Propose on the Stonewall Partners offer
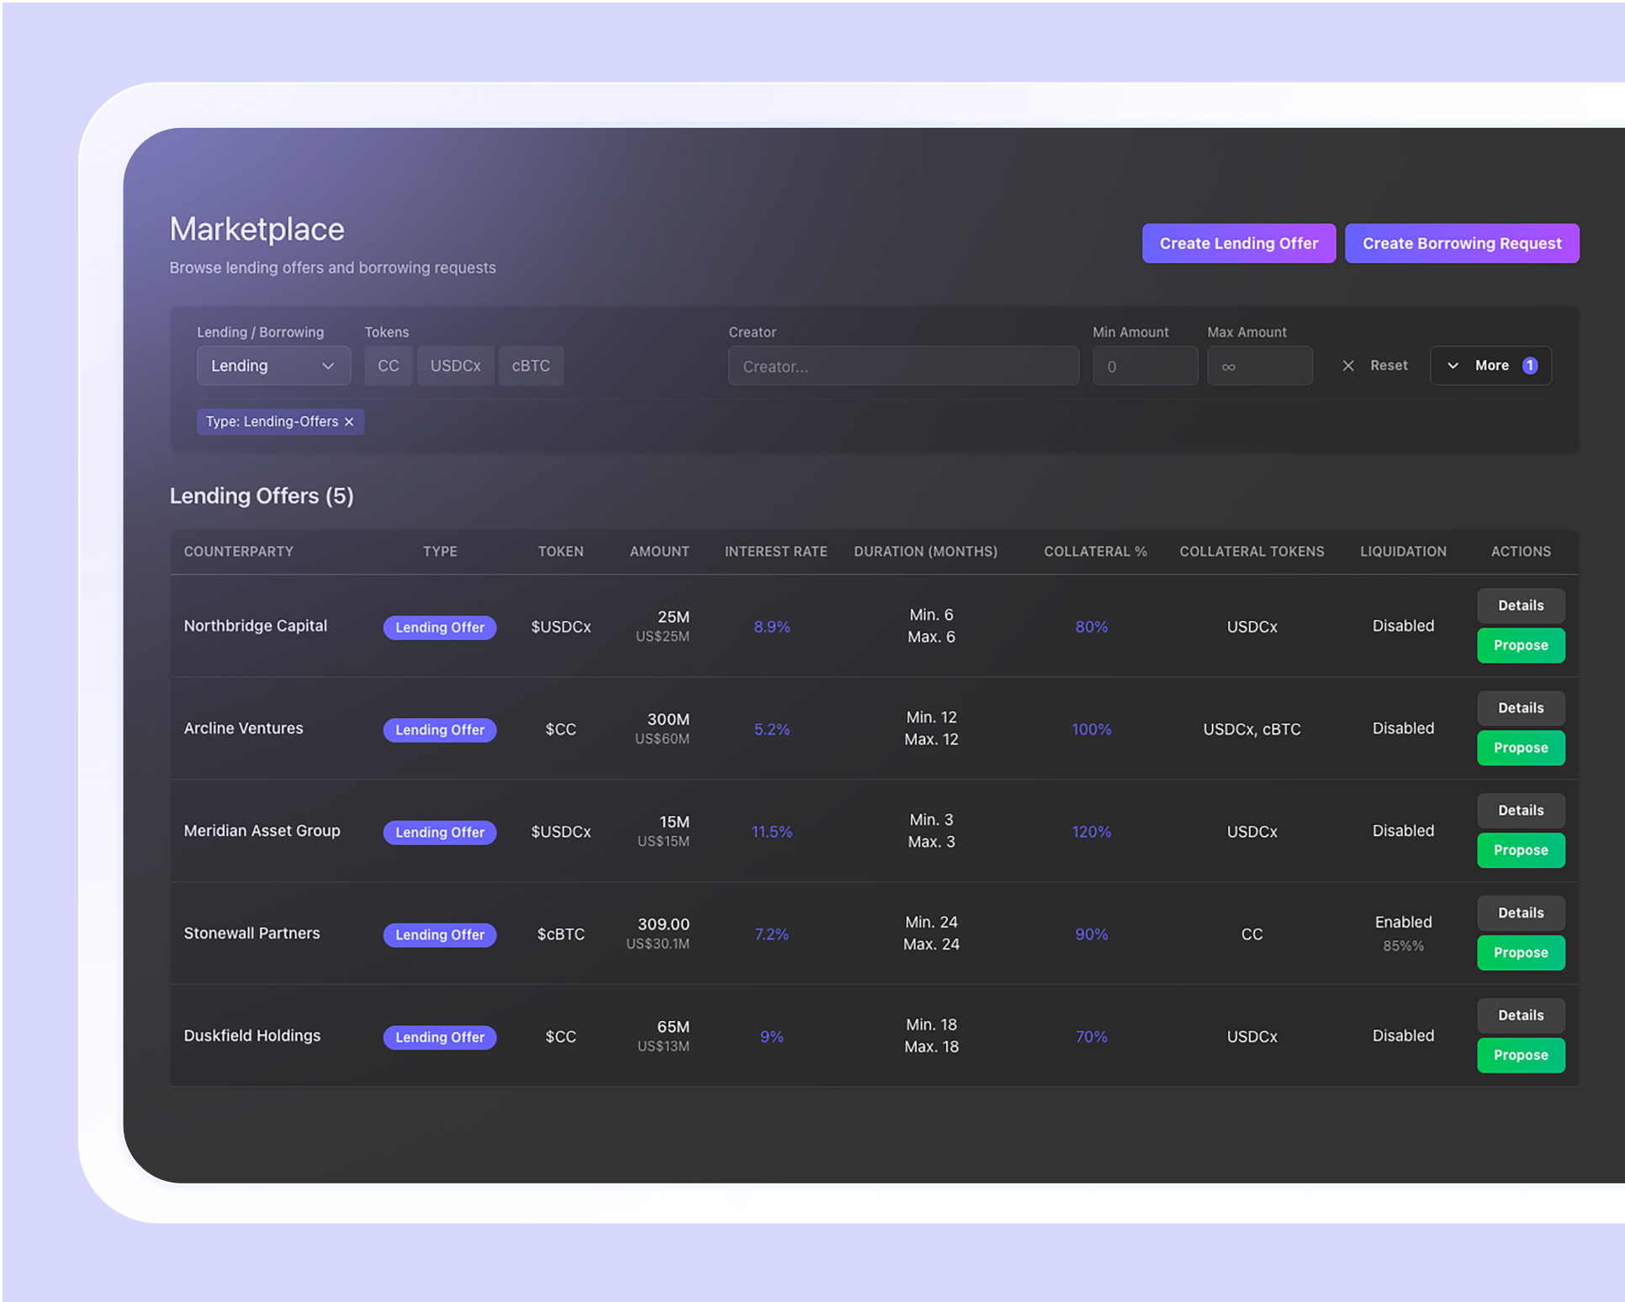Viewport: 1625px width, 1302px height. pyautogui.click(x=1520, y=952)
